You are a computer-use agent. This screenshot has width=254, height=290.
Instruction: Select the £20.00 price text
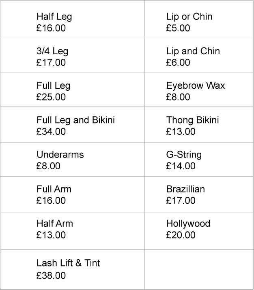pyautogui.click(x=181, y=235)
